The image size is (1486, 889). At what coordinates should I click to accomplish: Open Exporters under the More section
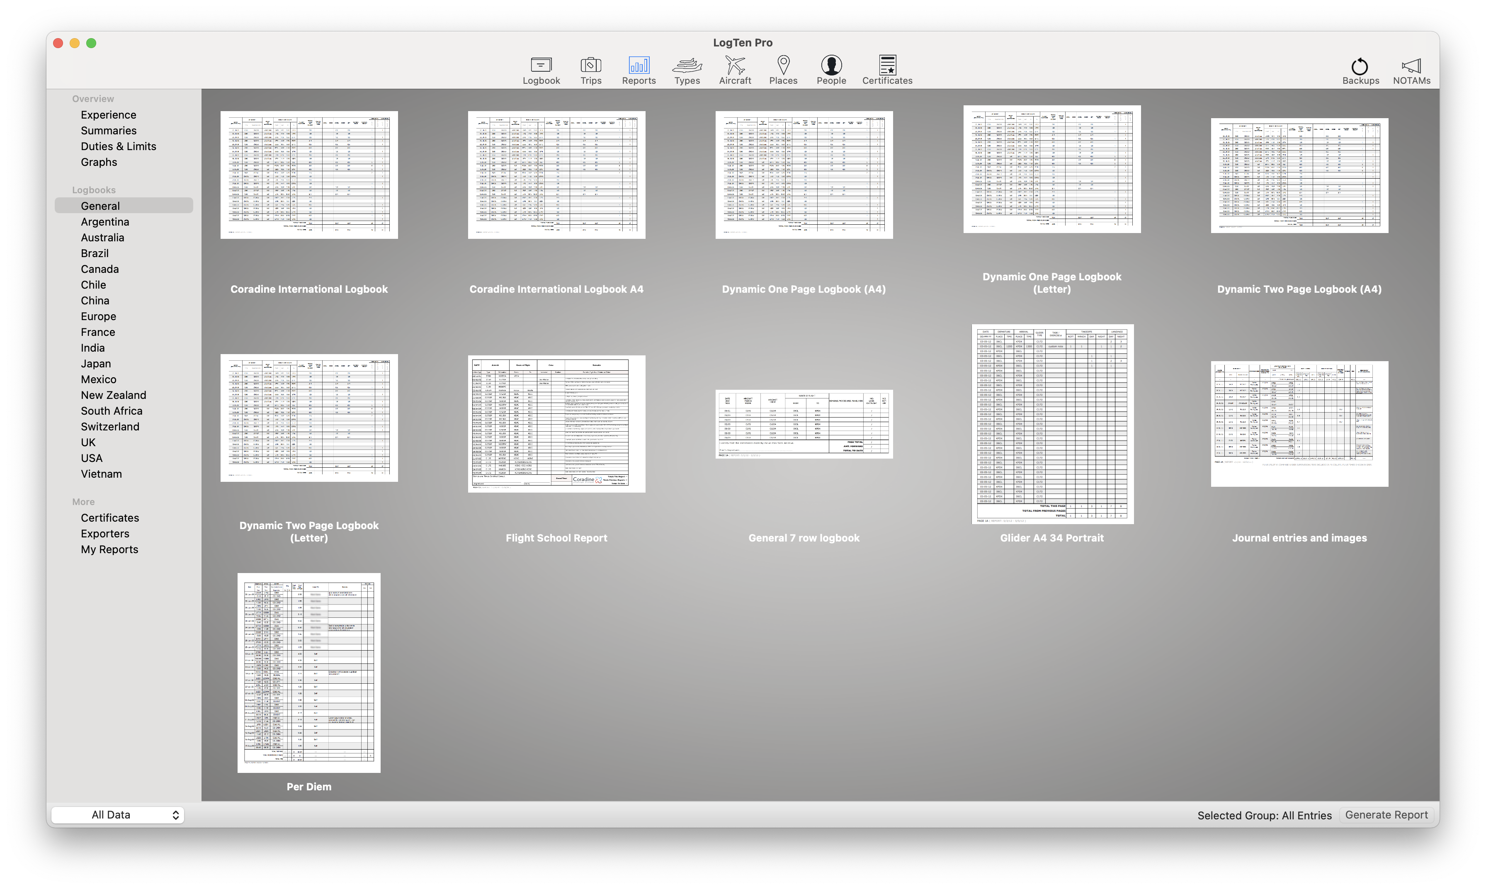pyautogui.click(x=105, y=533)
